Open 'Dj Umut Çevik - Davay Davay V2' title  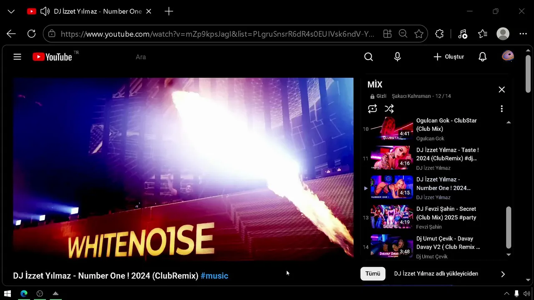click(x=448, y=242)
